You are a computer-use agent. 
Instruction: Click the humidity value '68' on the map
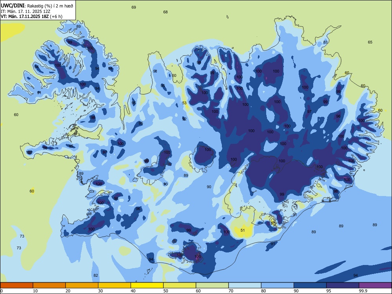point(165,12)
